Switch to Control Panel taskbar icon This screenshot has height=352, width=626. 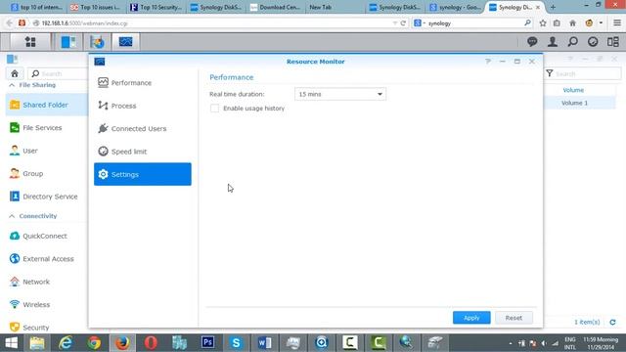[x=68, y=41]
